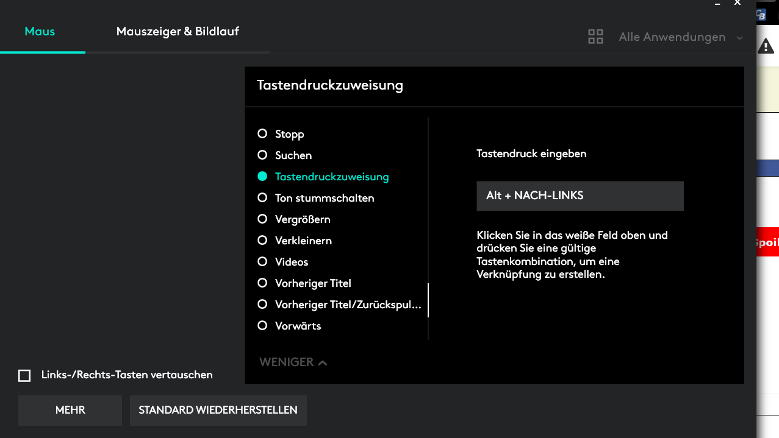779x438 pixels.
Task: Minimize the Logitech Options window
Action: point(717,3)
